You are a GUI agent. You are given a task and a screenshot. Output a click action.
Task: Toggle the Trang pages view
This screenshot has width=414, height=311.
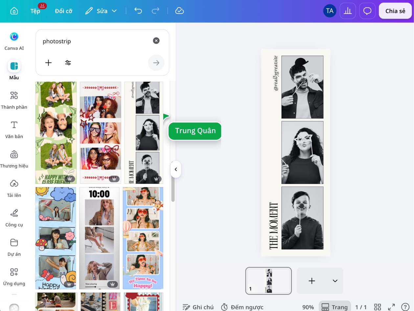pos(334,307)
